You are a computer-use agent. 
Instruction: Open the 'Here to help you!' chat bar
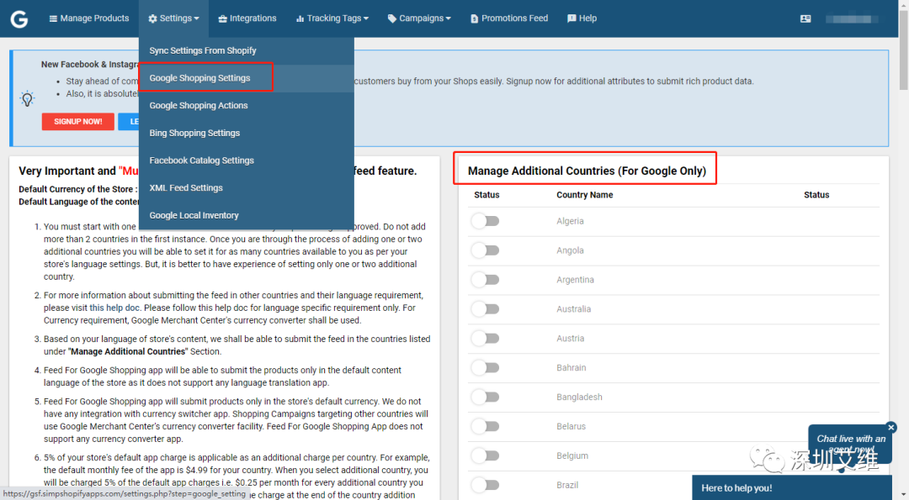click(x=791, y=488)
